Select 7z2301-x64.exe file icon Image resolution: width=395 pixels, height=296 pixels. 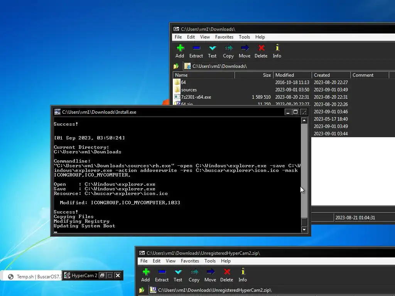(177, 97)
